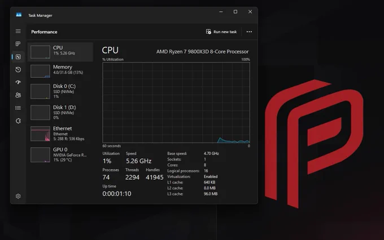The image size is (384, 240).
Task: Click the GPU 0 mini graph thumbnail
Action: (40, 155)
